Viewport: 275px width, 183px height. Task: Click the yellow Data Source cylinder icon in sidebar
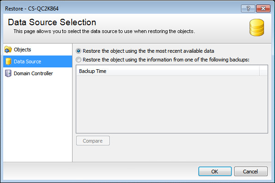tap(8, 61)
